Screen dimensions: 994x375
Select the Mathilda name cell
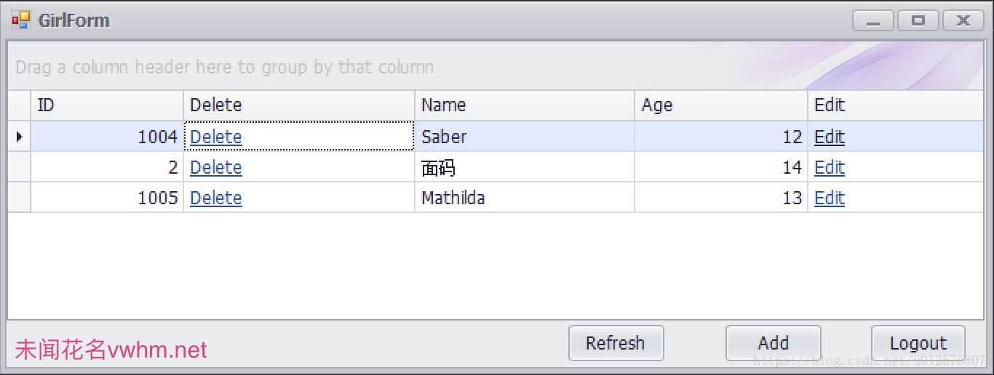coord(525,198)
